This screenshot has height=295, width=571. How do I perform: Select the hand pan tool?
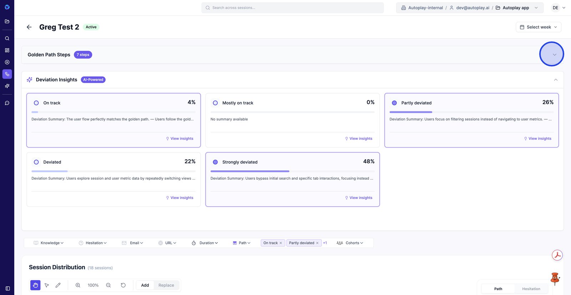[x=35, y=285]
